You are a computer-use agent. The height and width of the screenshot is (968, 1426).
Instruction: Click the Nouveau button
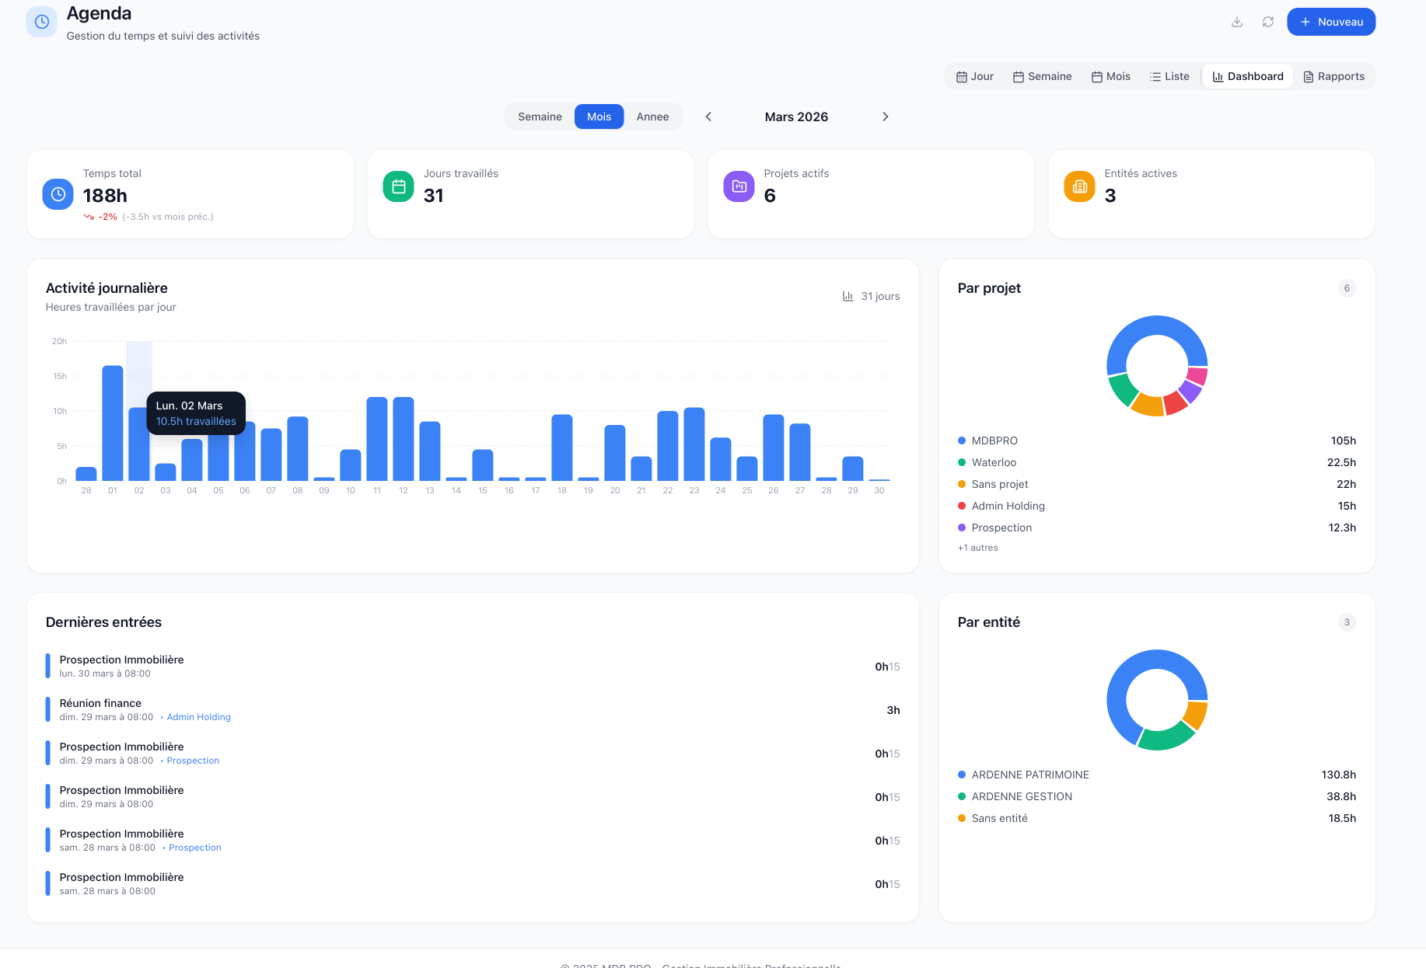pos(1331,22)
